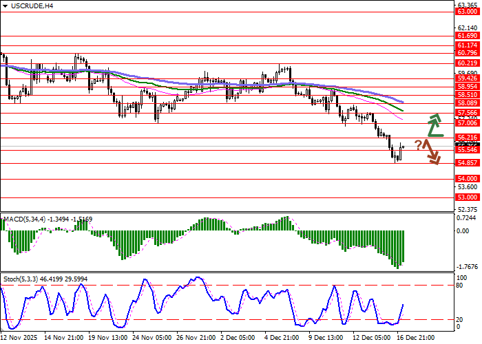Screen dimensions: 482x344
Task: Click the red question mark symbol
Action: 418,144
